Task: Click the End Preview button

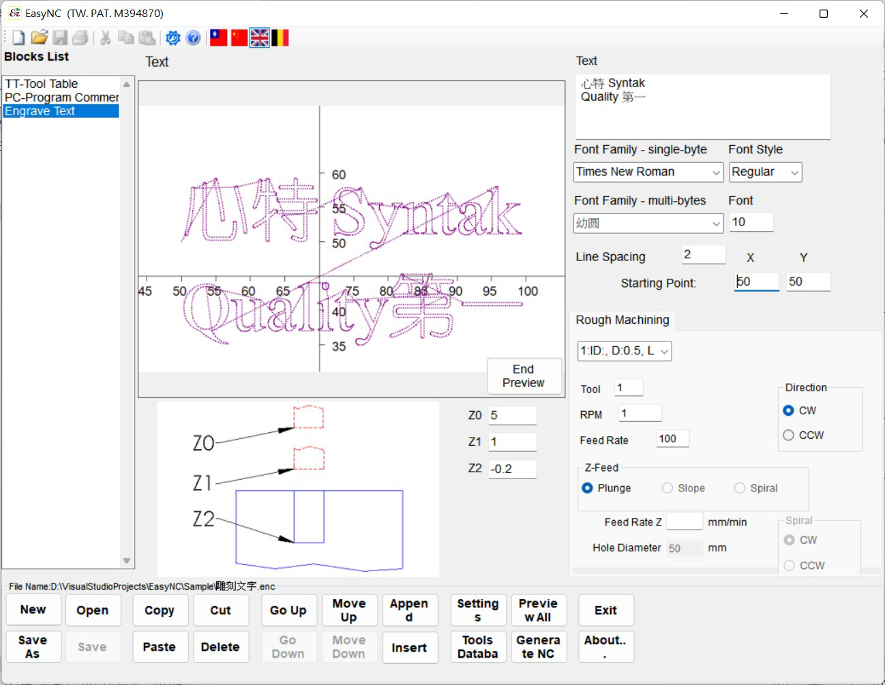Action: coord(524,376)
